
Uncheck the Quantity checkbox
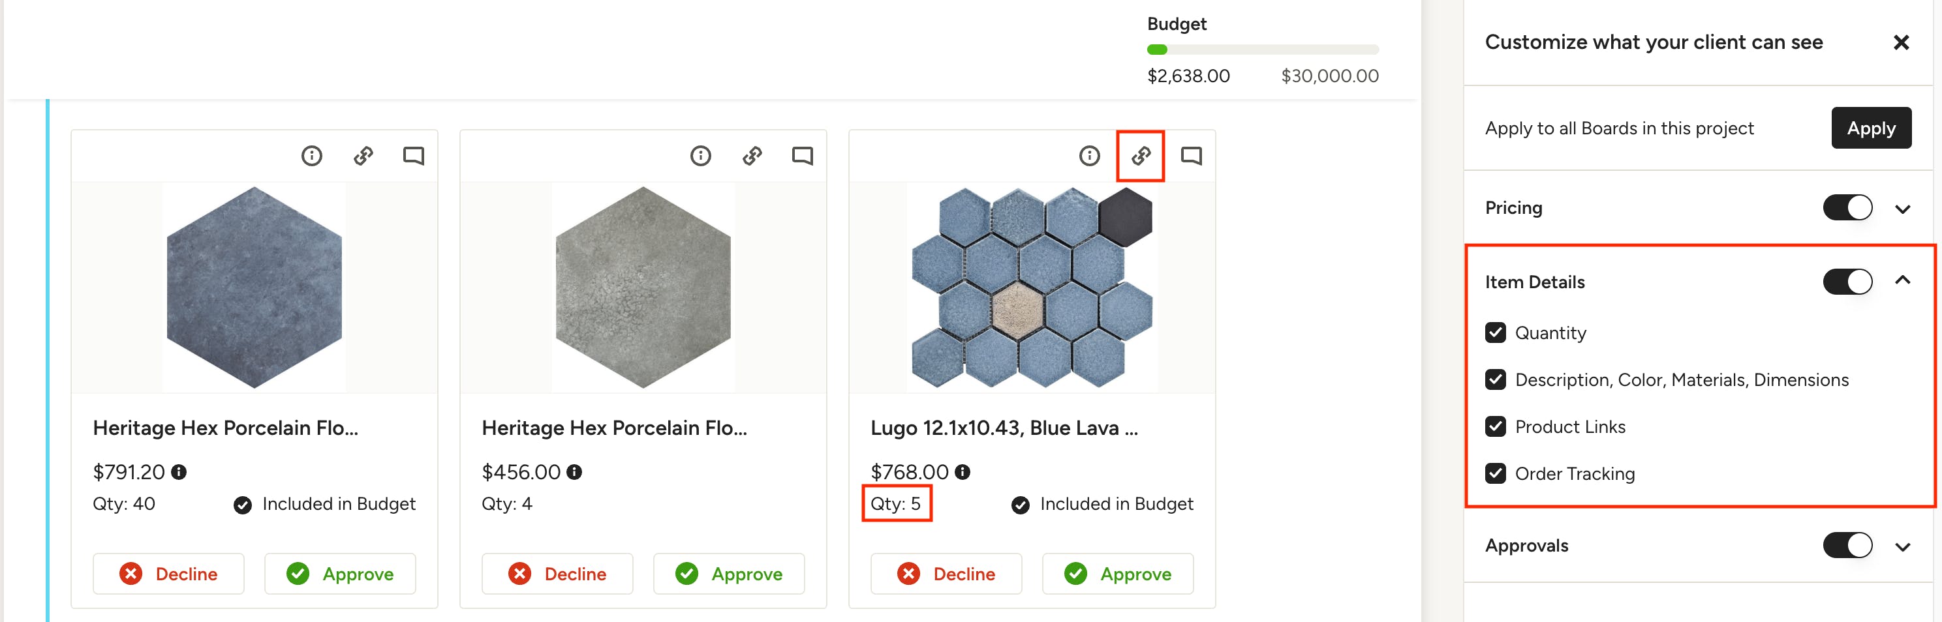pyautogui.click(x=1496, y=333)
